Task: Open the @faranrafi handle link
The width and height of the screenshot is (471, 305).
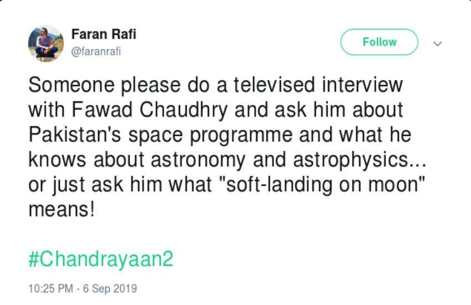Action: [96, 52]
